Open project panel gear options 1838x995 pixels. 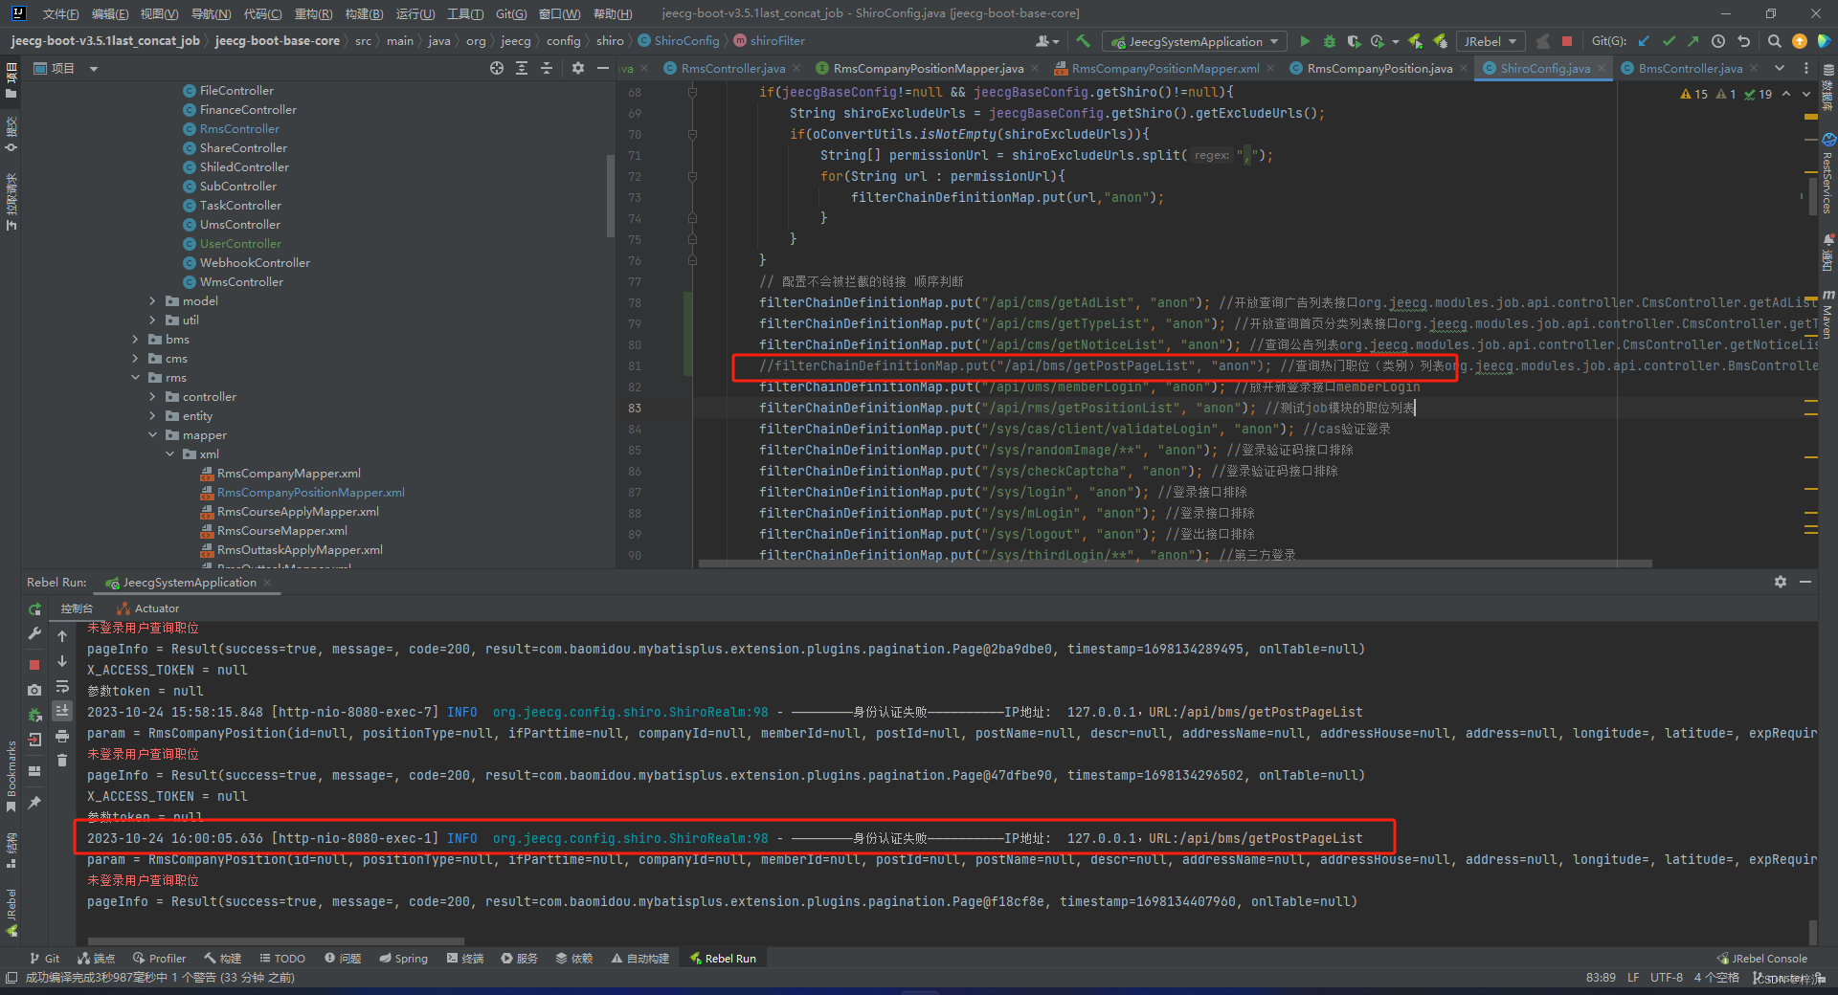[x=577, y=68]
